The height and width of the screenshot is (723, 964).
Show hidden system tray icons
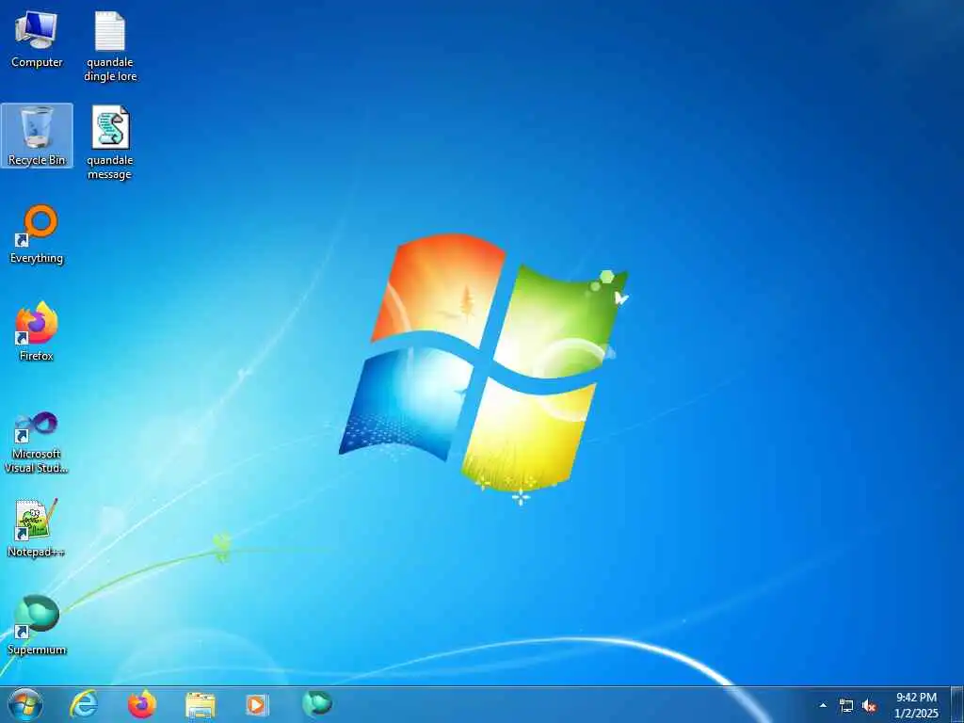[x=823, y=705]
